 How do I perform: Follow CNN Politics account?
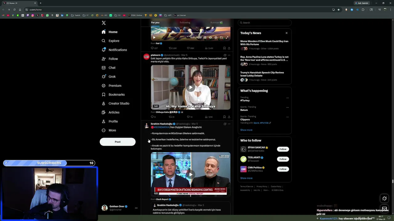click(x=283, y=169)
